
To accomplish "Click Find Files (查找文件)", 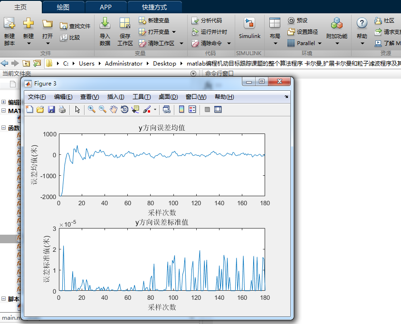I will click(75, 26).
